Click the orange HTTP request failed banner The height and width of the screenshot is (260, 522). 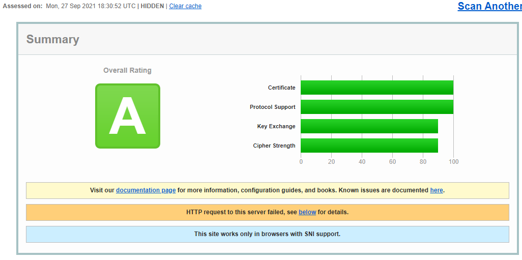pos(267,212)
